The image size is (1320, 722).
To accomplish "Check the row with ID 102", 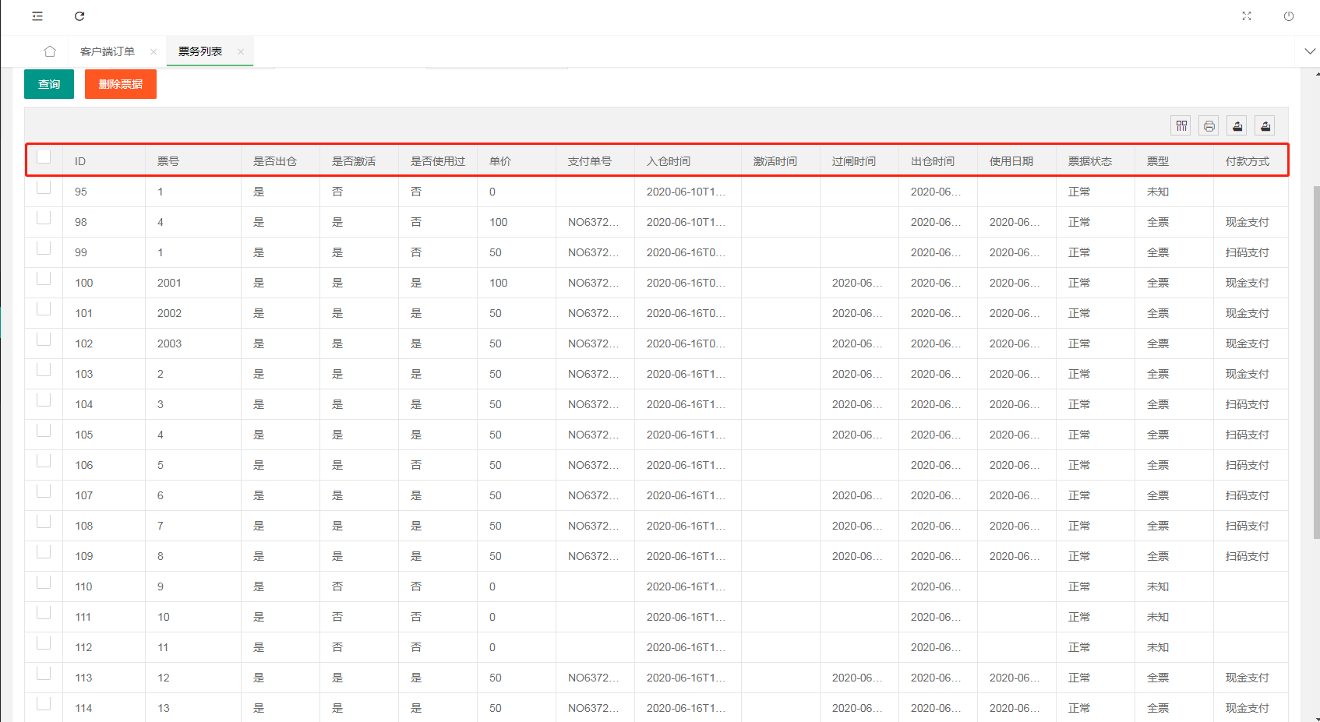I will coord(44,339).
